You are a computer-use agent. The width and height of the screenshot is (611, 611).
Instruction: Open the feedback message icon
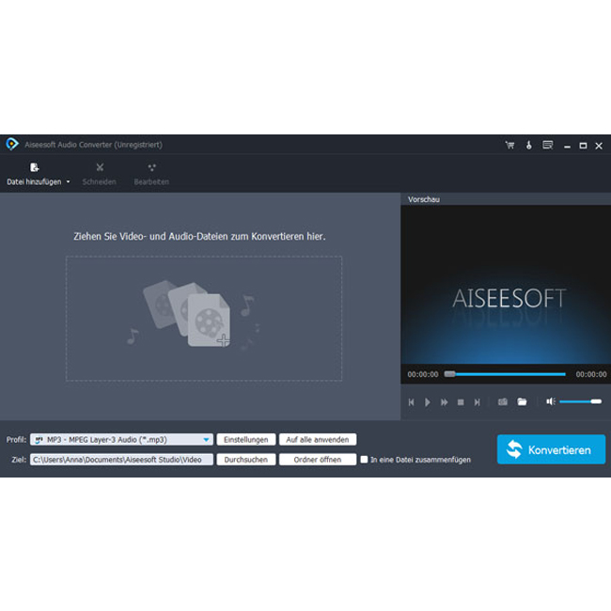point(547,145)
